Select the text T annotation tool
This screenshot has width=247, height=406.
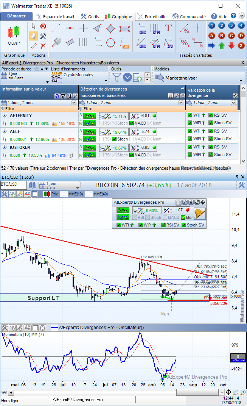pyautogui.click(x=168, y=28)
